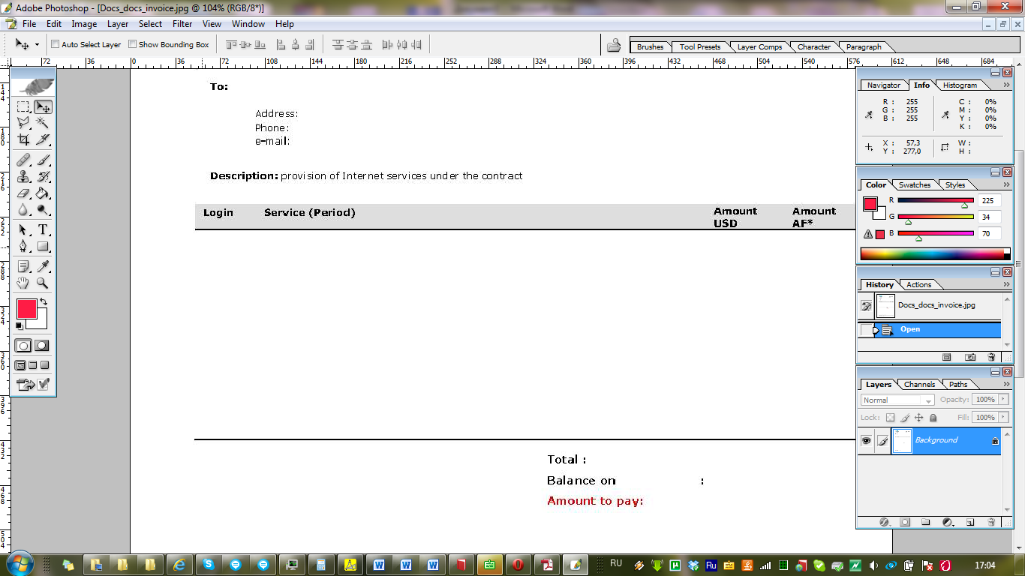This screenshot has width=1025, height=576.
Task: Pick the Magic Wand tool
Action: tap(43, 122)
